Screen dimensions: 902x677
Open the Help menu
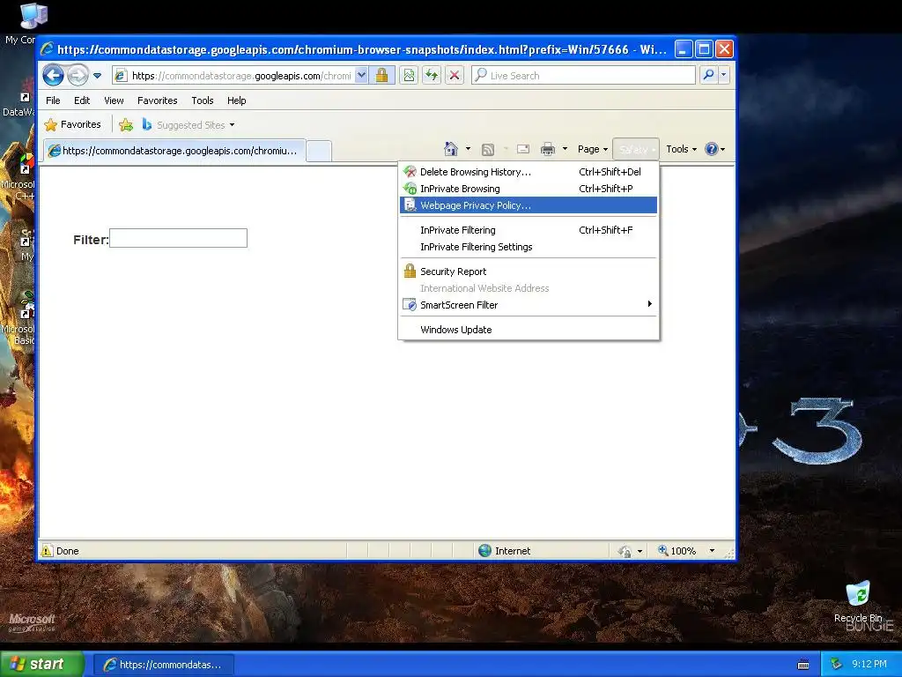[x=236, y=100]
